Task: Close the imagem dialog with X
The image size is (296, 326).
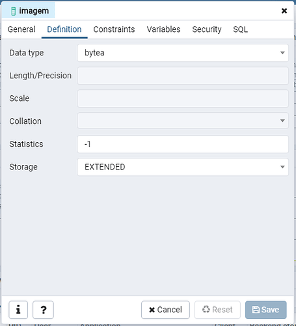Action: 284,11
